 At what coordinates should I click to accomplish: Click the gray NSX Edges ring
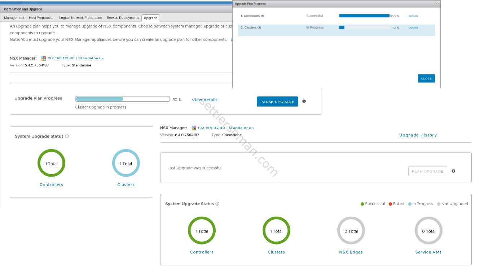351,231
